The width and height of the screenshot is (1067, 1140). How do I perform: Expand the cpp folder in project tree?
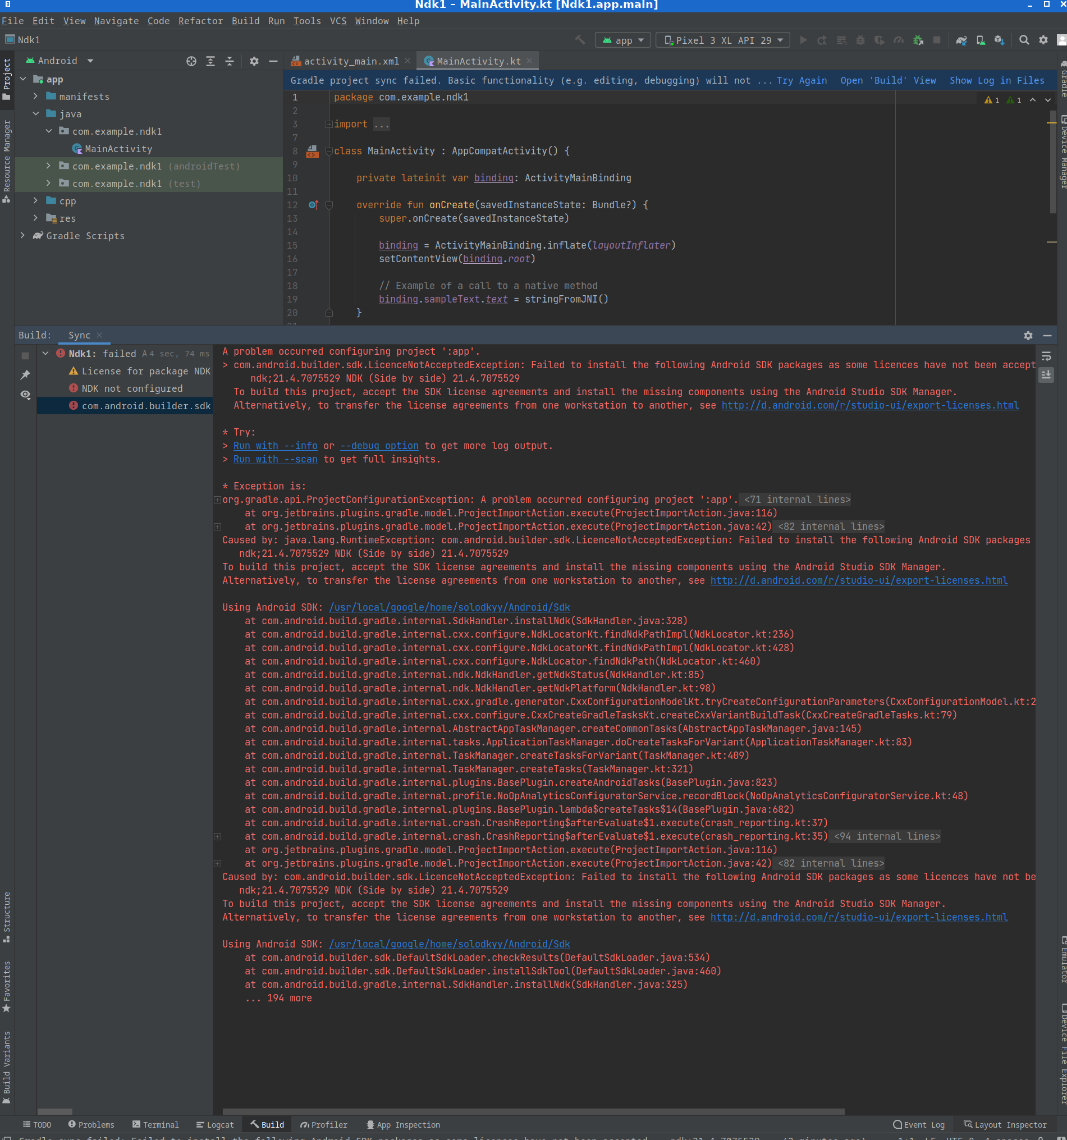[x=35, y=201]
